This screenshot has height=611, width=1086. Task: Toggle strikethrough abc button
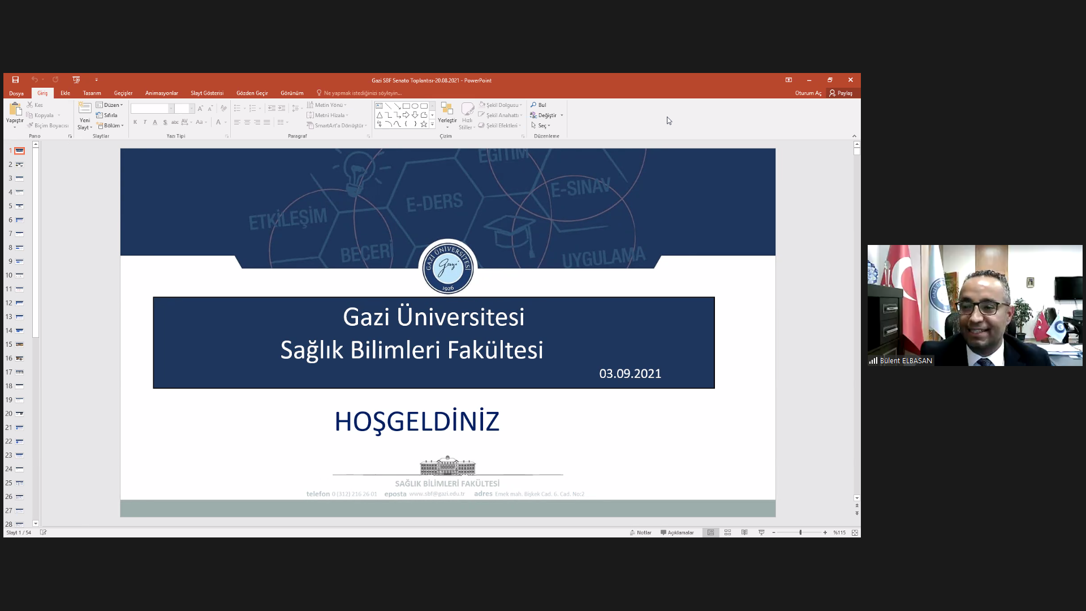pyautogui.click(x=175, y=122)
